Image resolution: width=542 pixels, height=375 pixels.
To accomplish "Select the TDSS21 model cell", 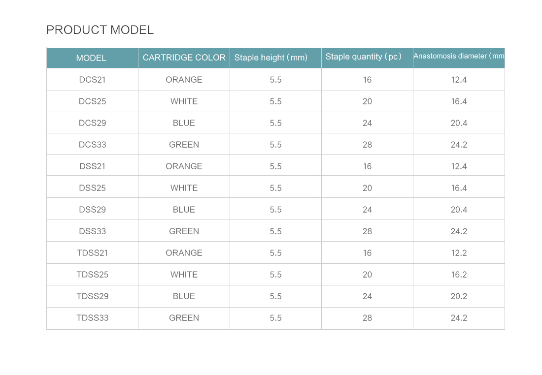I will pyautogui.click(x=92, y=253).
